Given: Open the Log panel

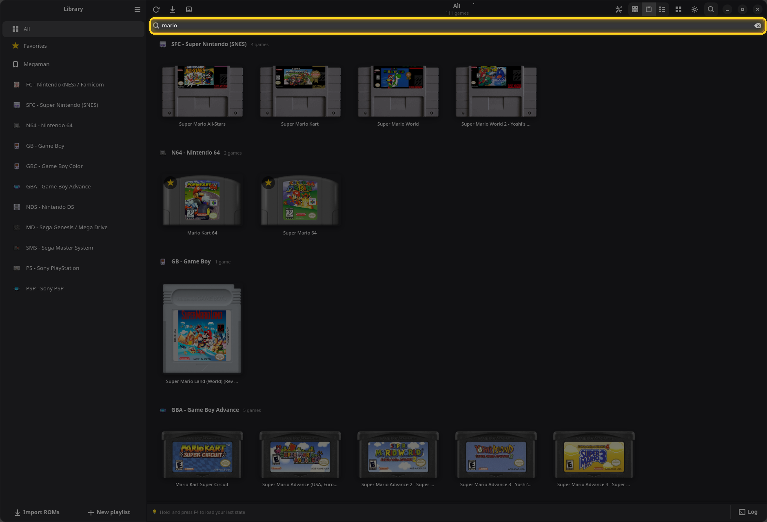Looking at the screenshot, I should (x=748, y=512).
